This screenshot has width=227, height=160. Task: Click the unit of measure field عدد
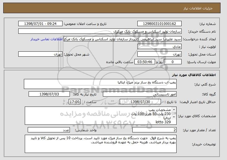tap(49, 130)
